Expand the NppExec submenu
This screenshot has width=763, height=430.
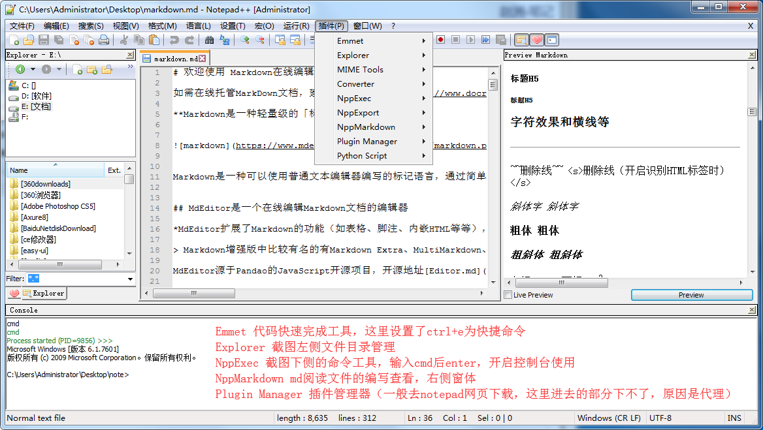[x=372, y=98]
